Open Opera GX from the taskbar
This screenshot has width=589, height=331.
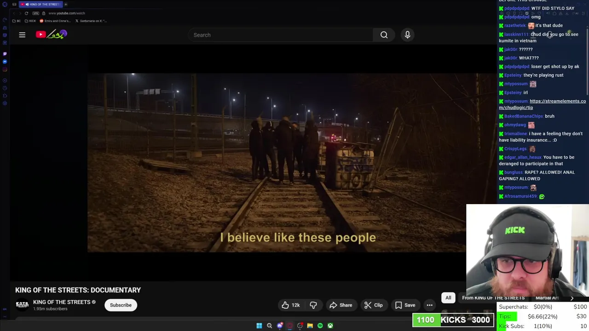pyautogui.click(x=289, y=325)
